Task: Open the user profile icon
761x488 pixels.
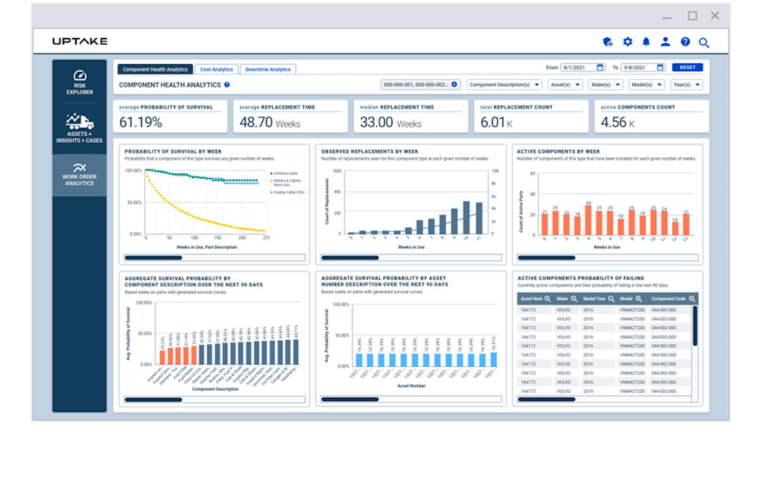Action: (665, 42)
